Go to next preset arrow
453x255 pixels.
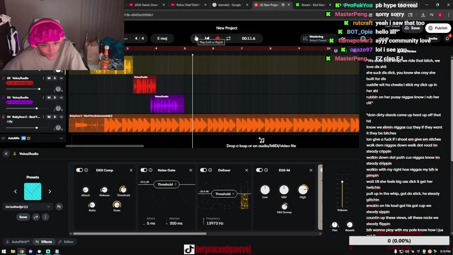(x=50, y=192)
